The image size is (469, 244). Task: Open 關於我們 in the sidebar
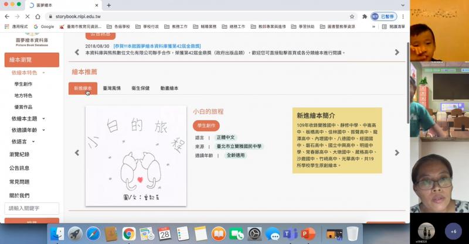point(19,195)
